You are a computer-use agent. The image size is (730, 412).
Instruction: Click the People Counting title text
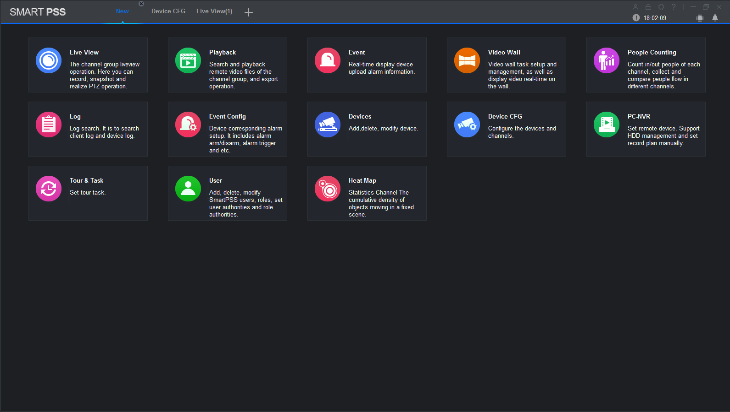click(x=652, y=52)
